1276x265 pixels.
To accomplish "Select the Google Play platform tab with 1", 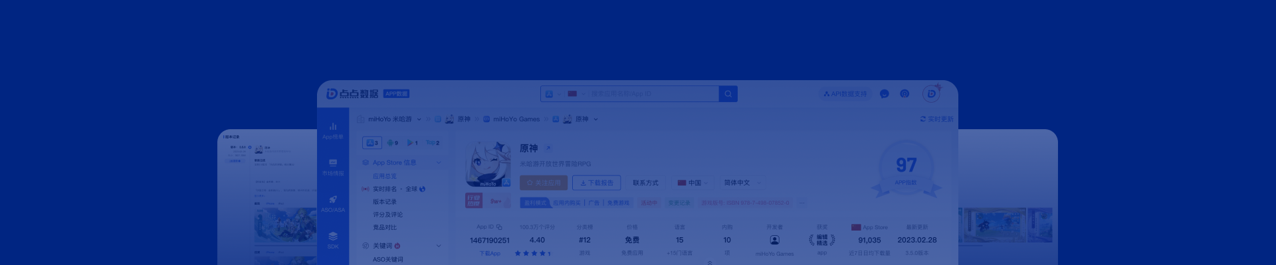I will click(413, 142).
